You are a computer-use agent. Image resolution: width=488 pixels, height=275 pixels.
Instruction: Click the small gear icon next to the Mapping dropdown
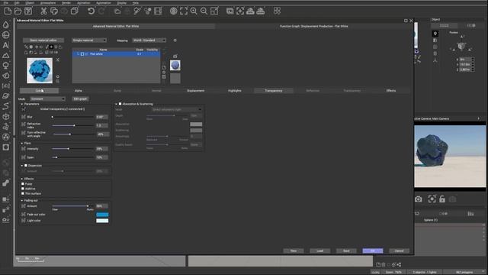coord(175,40)
